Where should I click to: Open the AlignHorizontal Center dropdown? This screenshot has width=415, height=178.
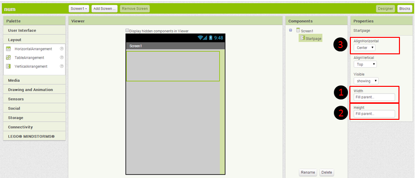coord(364,48)
